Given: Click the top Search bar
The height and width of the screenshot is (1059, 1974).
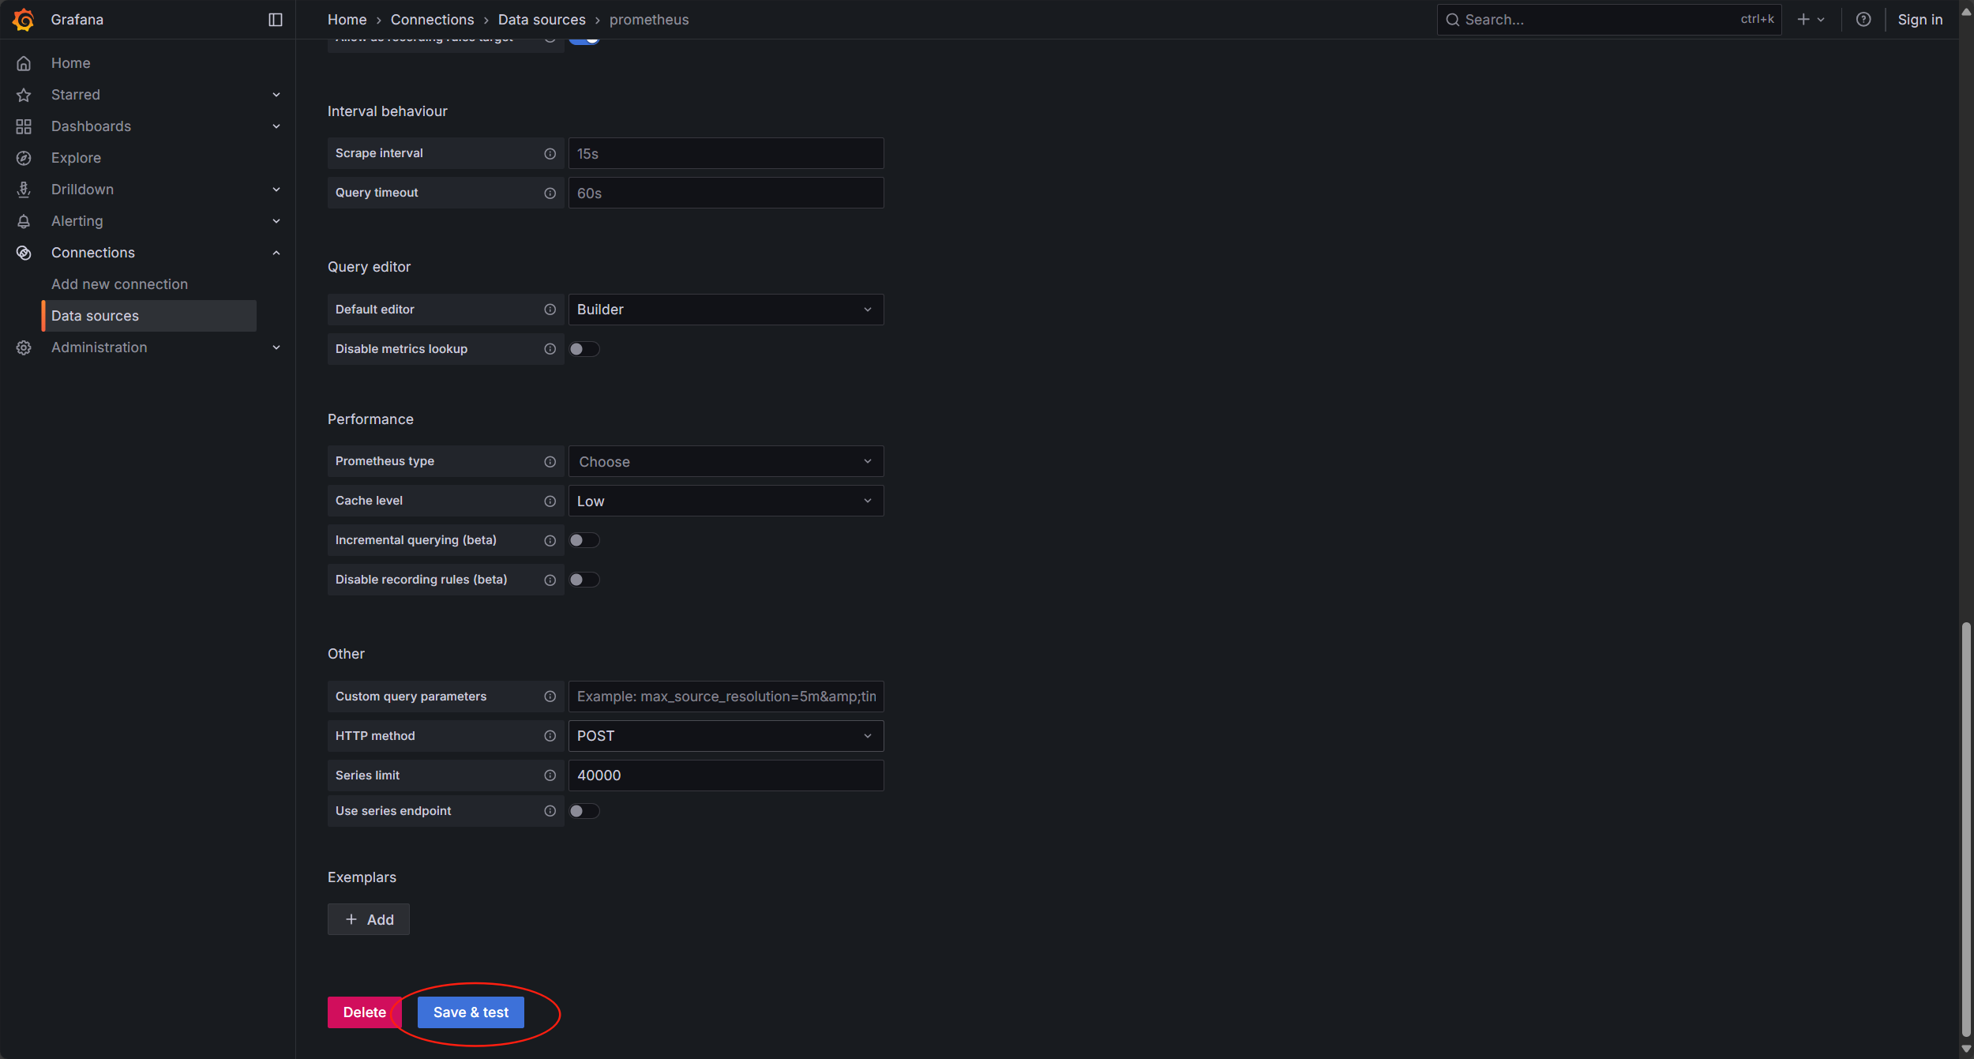Looking at the screenshot, I should pyautogui.click(x=1609, y=20).
